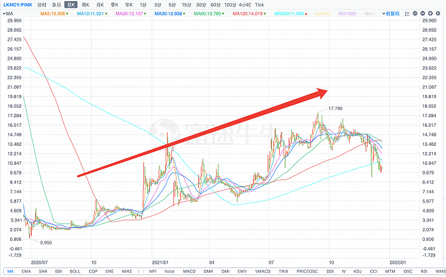446x277 pixels.
Task: Open the 前复权 adjustment dropdown
Action: point(391,13)
